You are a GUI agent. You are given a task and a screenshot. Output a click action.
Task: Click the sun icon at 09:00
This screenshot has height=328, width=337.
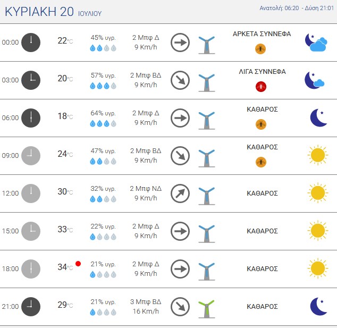(318, 155)
